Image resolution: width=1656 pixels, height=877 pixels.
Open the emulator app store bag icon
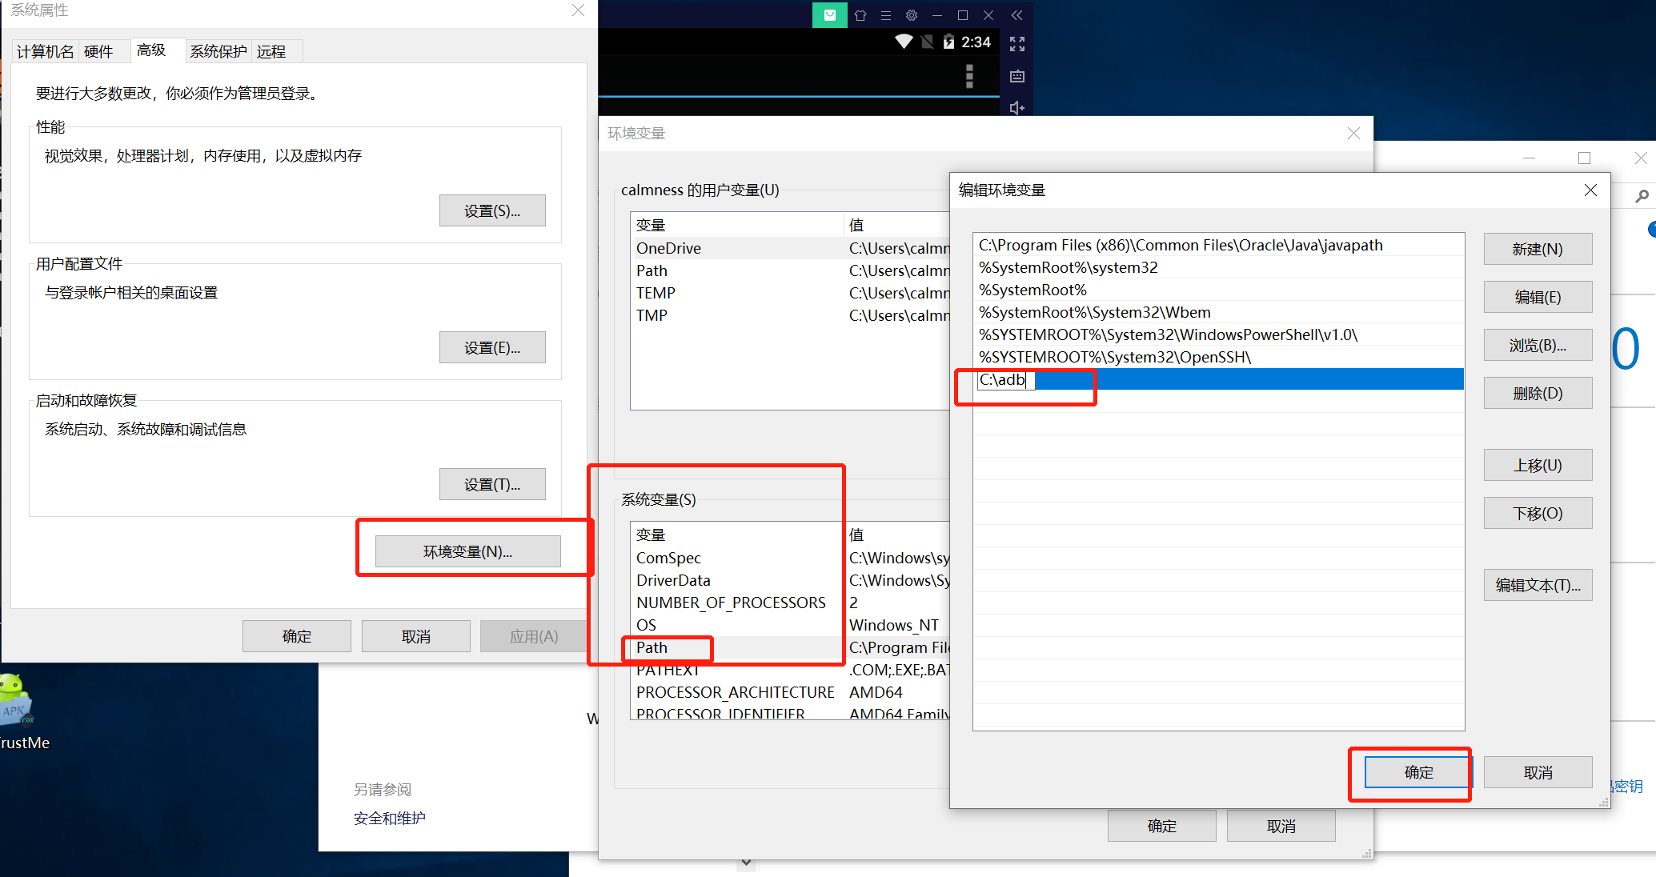[830, 15]
